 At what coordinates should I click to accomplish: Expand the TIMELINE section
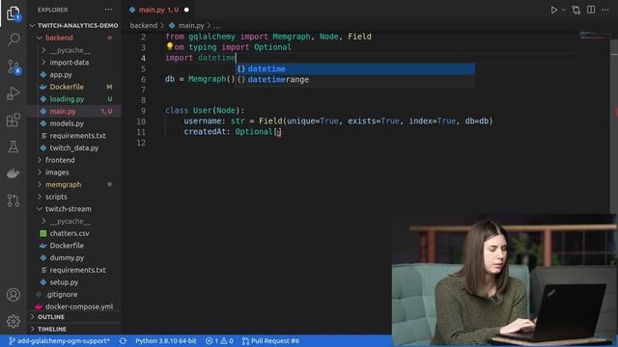pyautogui.click(x=74, y=329)
